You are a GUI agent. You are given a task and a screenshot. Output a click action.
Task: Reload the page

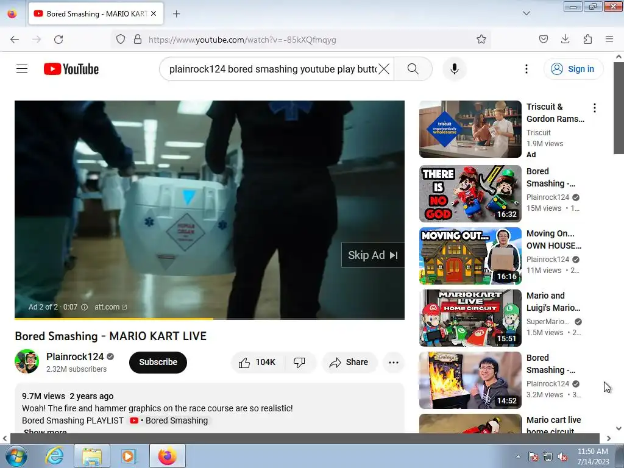click(58, 40)
